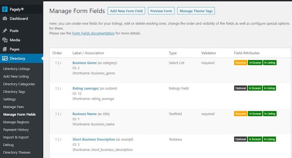Screen dimensions: 292x158
Task: Click Required badge on Business Genre row
Action: coord(241,63)
